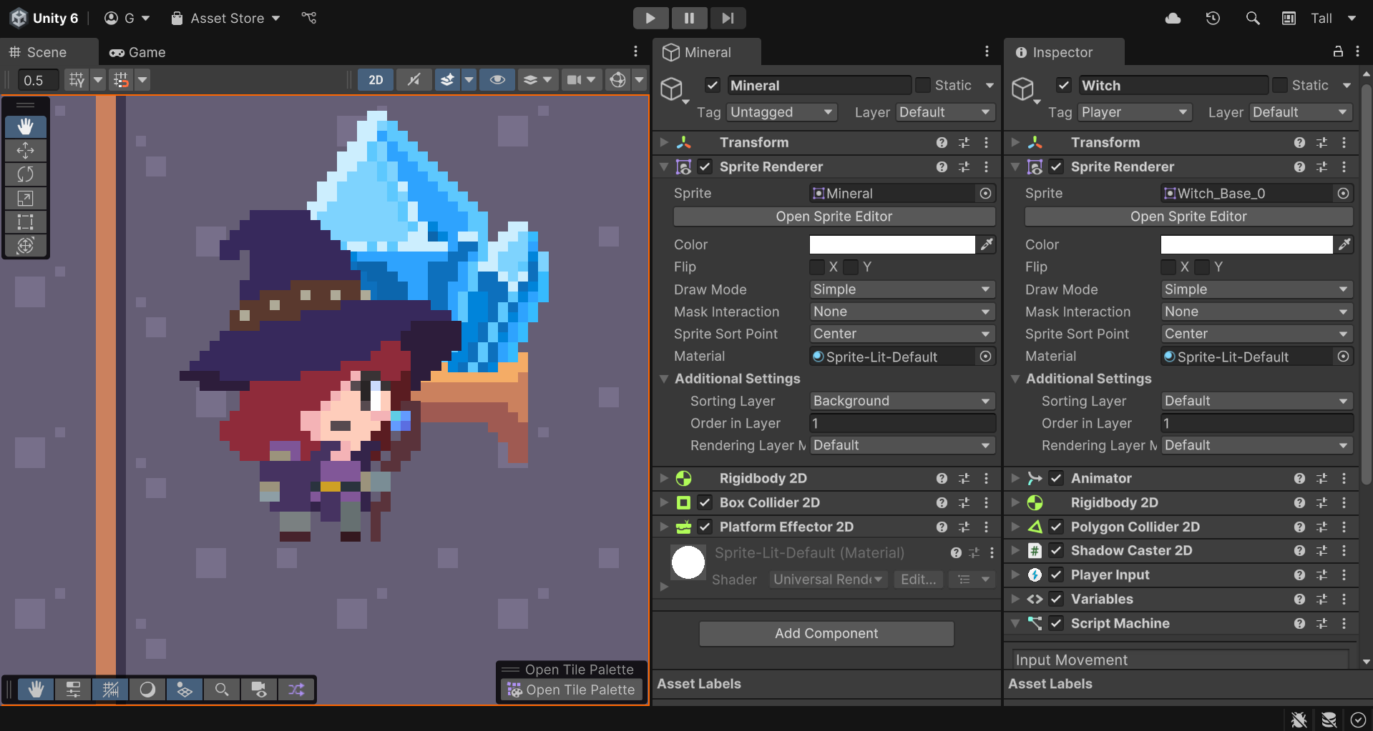Select the Rect tool in scene toolbar
The height and width of the screenshot is (731, 1373).
pyautogui.click(x=25, y=222)
